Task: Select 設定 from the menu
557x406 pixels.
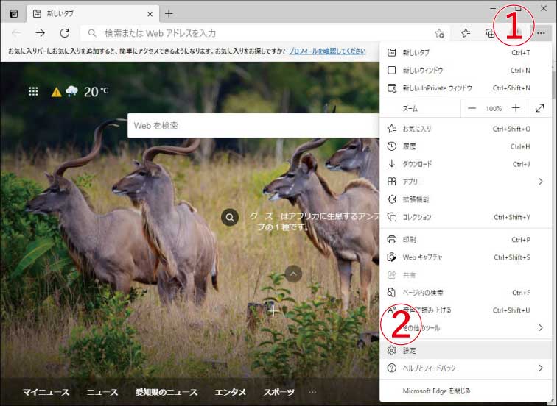Action: (410, 350)
